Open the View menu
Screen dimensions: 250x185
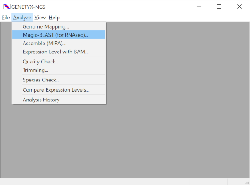(40, 18)
